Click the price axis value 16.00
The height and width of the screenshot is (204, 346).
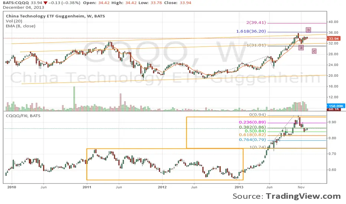pyautogui.click(x=333, y=86)
